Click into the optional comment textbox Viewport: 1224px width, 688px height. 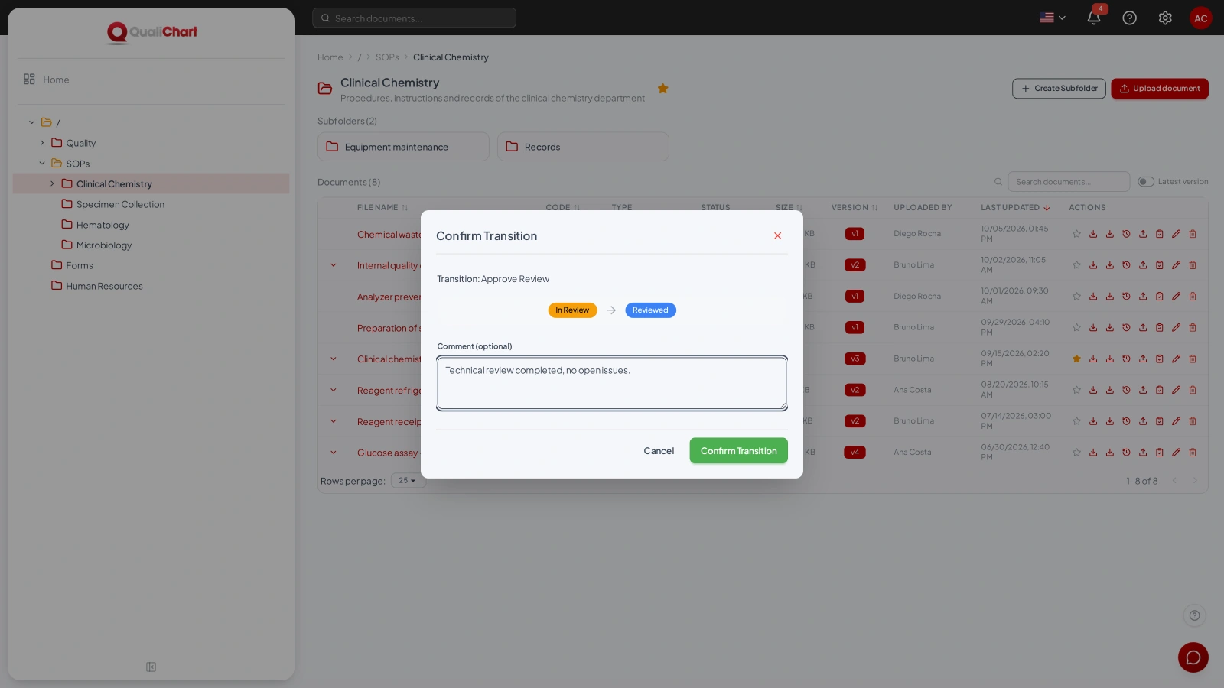pos(612,383)
